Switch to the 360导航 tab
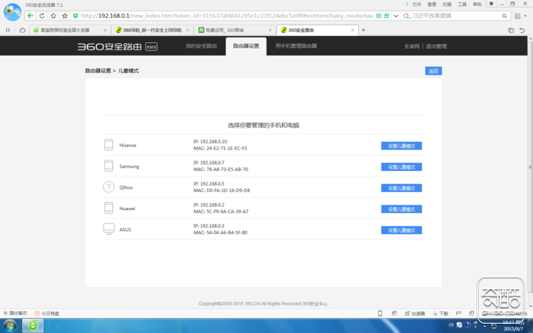Viewport: 533px width, 333px height. (x=152, y=31)
